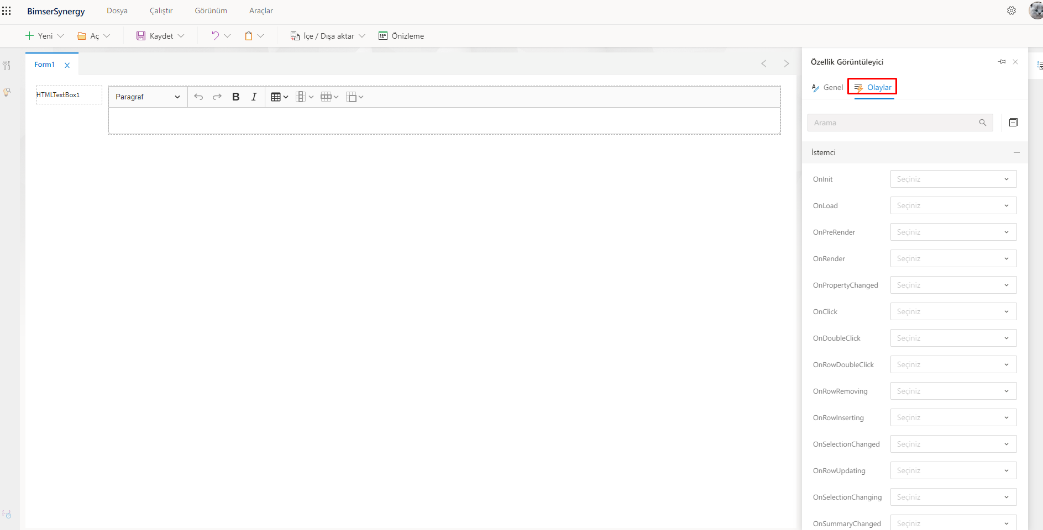
Task: Open the OnRowUpdating event dropdown
Action: coord(953,470)
